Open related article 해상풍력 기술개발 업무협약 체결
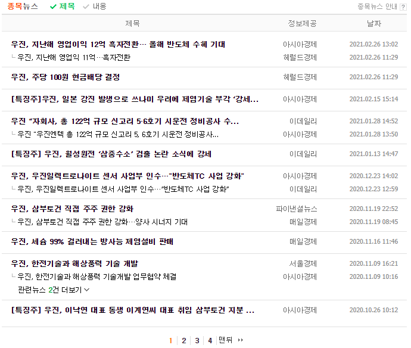411x348 pixels. click(96, 276)
